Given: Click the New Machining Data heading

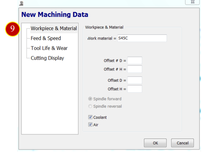Looking at the screenshot, I should pos(55,15).
